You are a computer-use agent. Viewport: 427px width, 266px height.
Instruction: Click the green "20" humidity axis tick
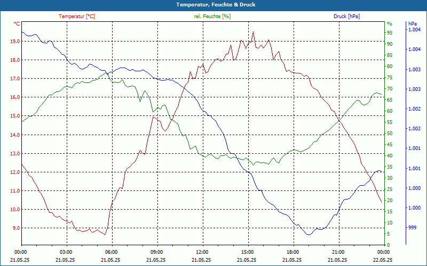(390, 201)
